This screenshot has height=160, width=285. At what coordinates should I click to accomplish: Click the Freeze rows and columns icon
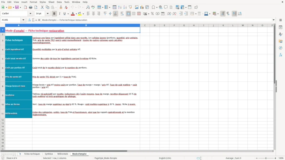click(183, 7)
